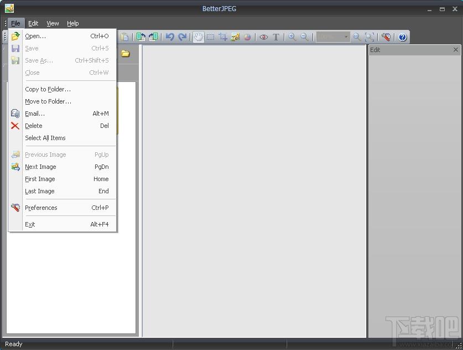This screenshot has width=463, height=350.
Task: Click the Ready status bar text
Action: (14, 344)
